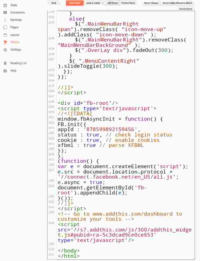Click the "e.src = document.location.protocol +" line
Image resolution: width=200 pixels, height=261 pixels.
(115, 172)
